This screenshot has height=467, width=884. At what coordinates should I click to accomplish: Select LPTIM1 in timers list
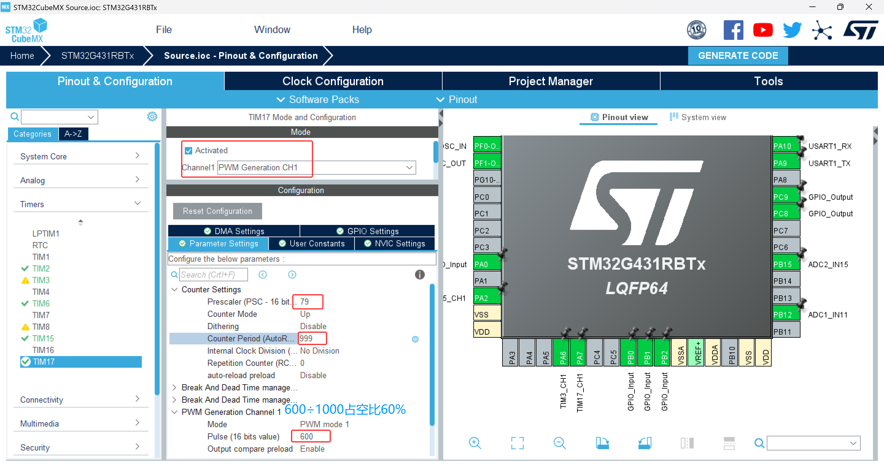tap(46, 233)
